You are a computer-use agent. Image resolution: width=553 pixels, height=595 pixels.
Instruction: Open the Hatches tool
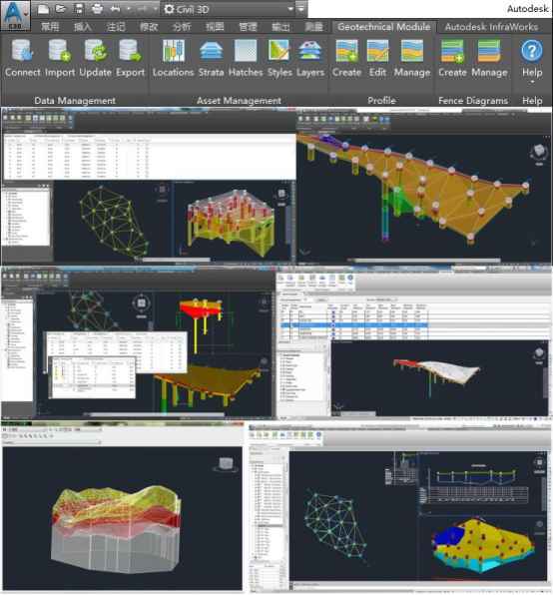(x=246, y=51)
